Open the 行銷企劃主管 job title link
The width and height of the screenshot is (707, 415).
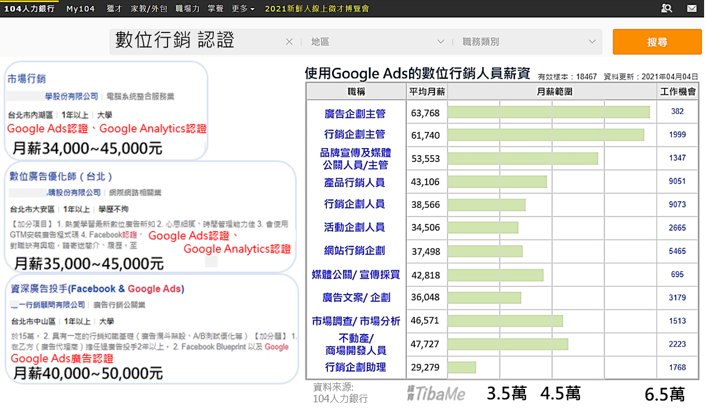[x=355, y=134]
